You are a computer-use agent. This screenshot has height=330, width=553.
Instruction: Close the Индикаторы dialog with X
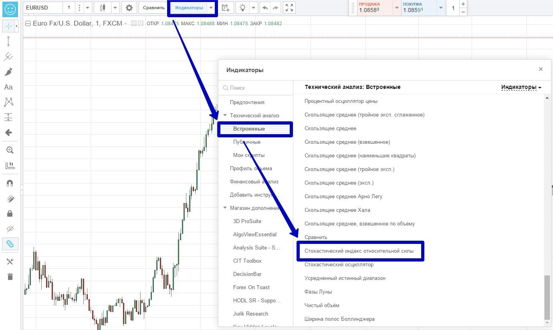click(x=541, y=69)
